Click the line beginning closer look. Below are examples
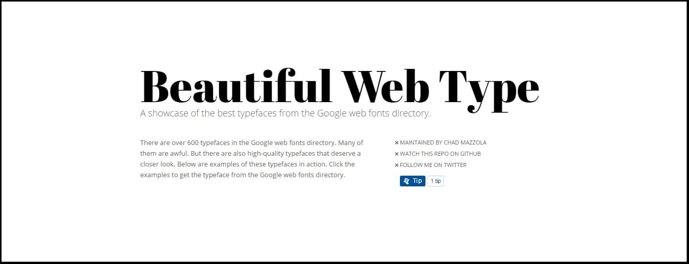The width and height of the screenshot is (689, 264). point(247,164)
